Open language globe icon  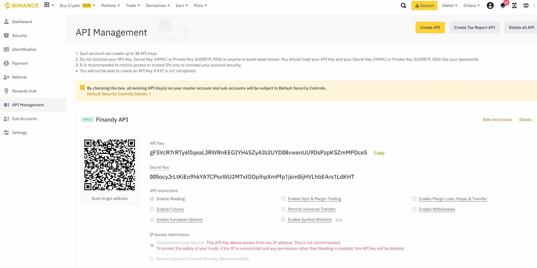[x=526, y=5]
